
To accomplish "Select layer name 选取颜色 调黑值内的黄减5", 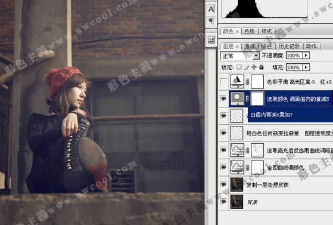I will (298, 99).
